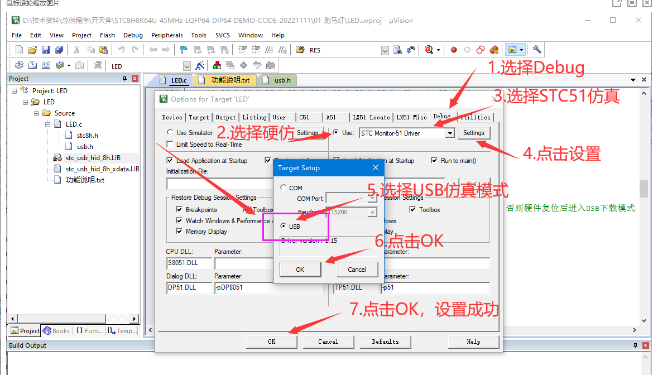
Task: Create a new file from toolbar
Action: pyautogui.click(x=19, y=50)
